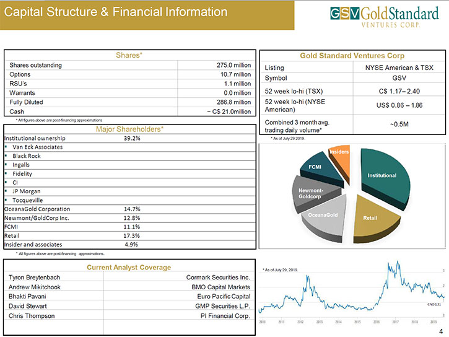Click the 1.1 million value
Viewport: 449px width, 337px height.
(x=237, y=84)
